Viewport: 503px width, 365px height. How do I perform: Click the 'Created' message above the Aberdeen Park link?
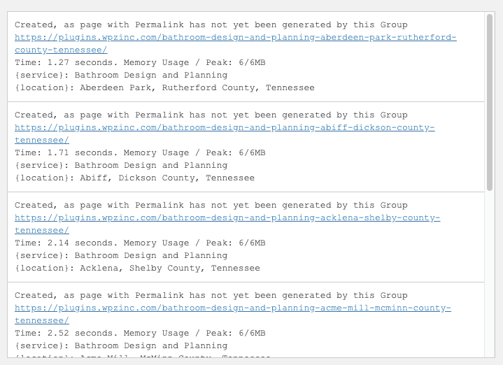pos(211,25)
